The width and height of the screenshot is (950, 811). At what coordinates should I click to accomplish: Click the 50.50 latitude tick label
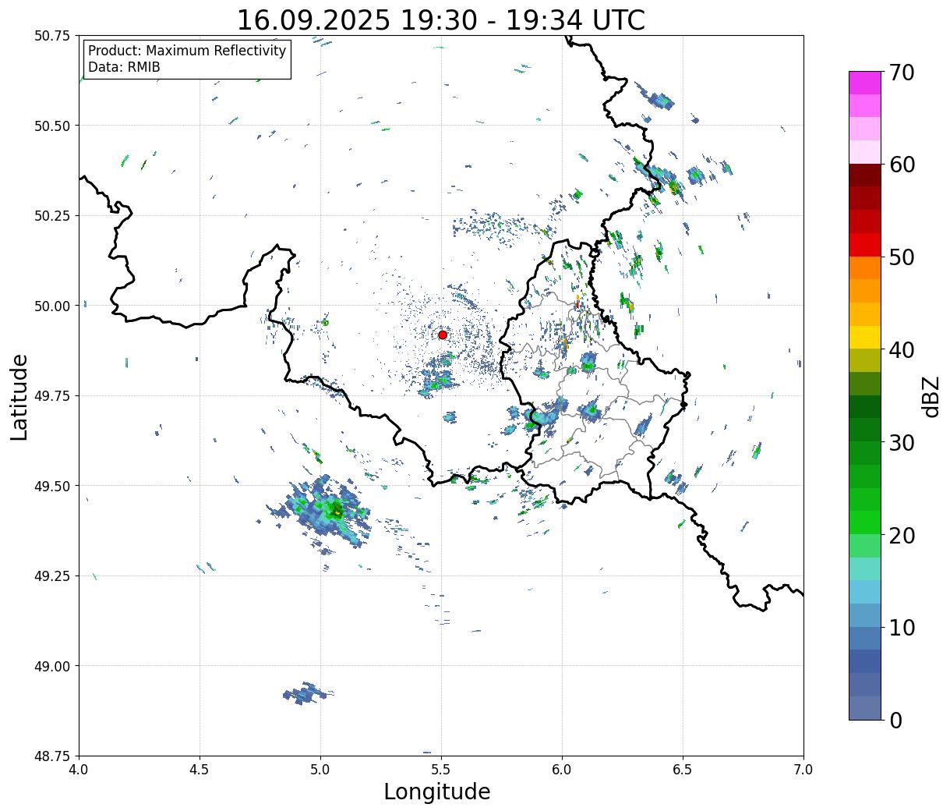(x=51, y=126)
